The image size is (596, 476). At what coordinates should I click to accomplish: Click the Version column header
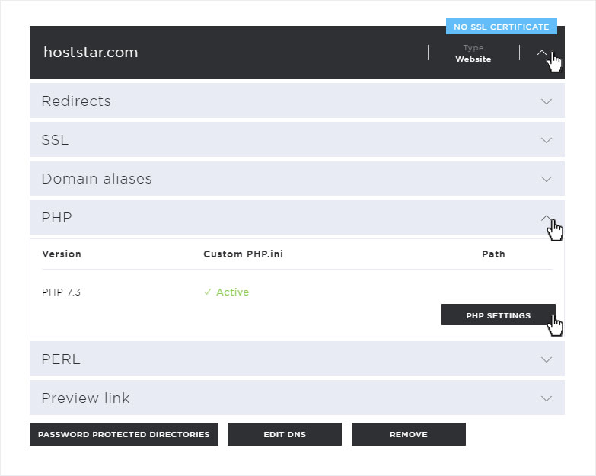[x=62, y=254]
